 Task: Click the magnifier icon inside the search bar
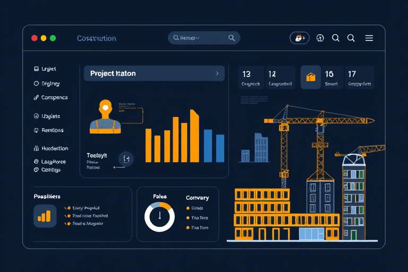point(232,38)
